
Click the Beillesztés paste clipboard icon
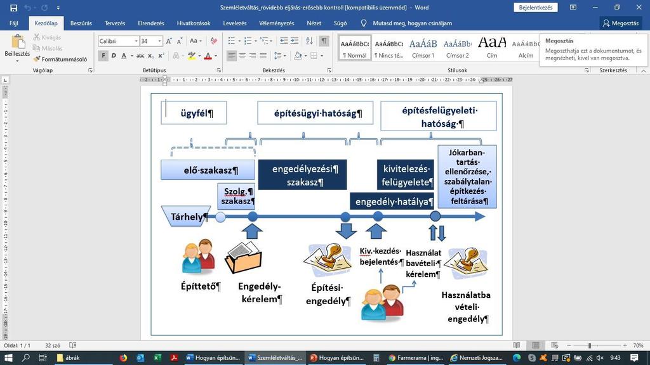[17, 42]
